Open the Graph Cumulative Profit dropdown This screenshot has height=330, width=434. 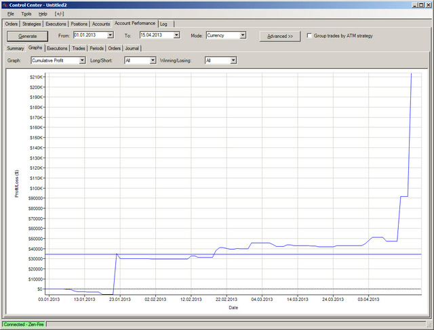click(58, 60)
